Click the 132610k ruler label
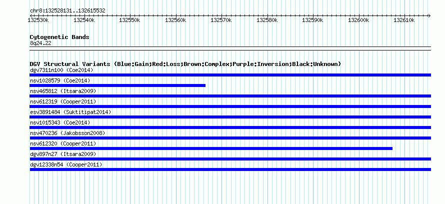 pyautogui.click(x=404, y=20)
